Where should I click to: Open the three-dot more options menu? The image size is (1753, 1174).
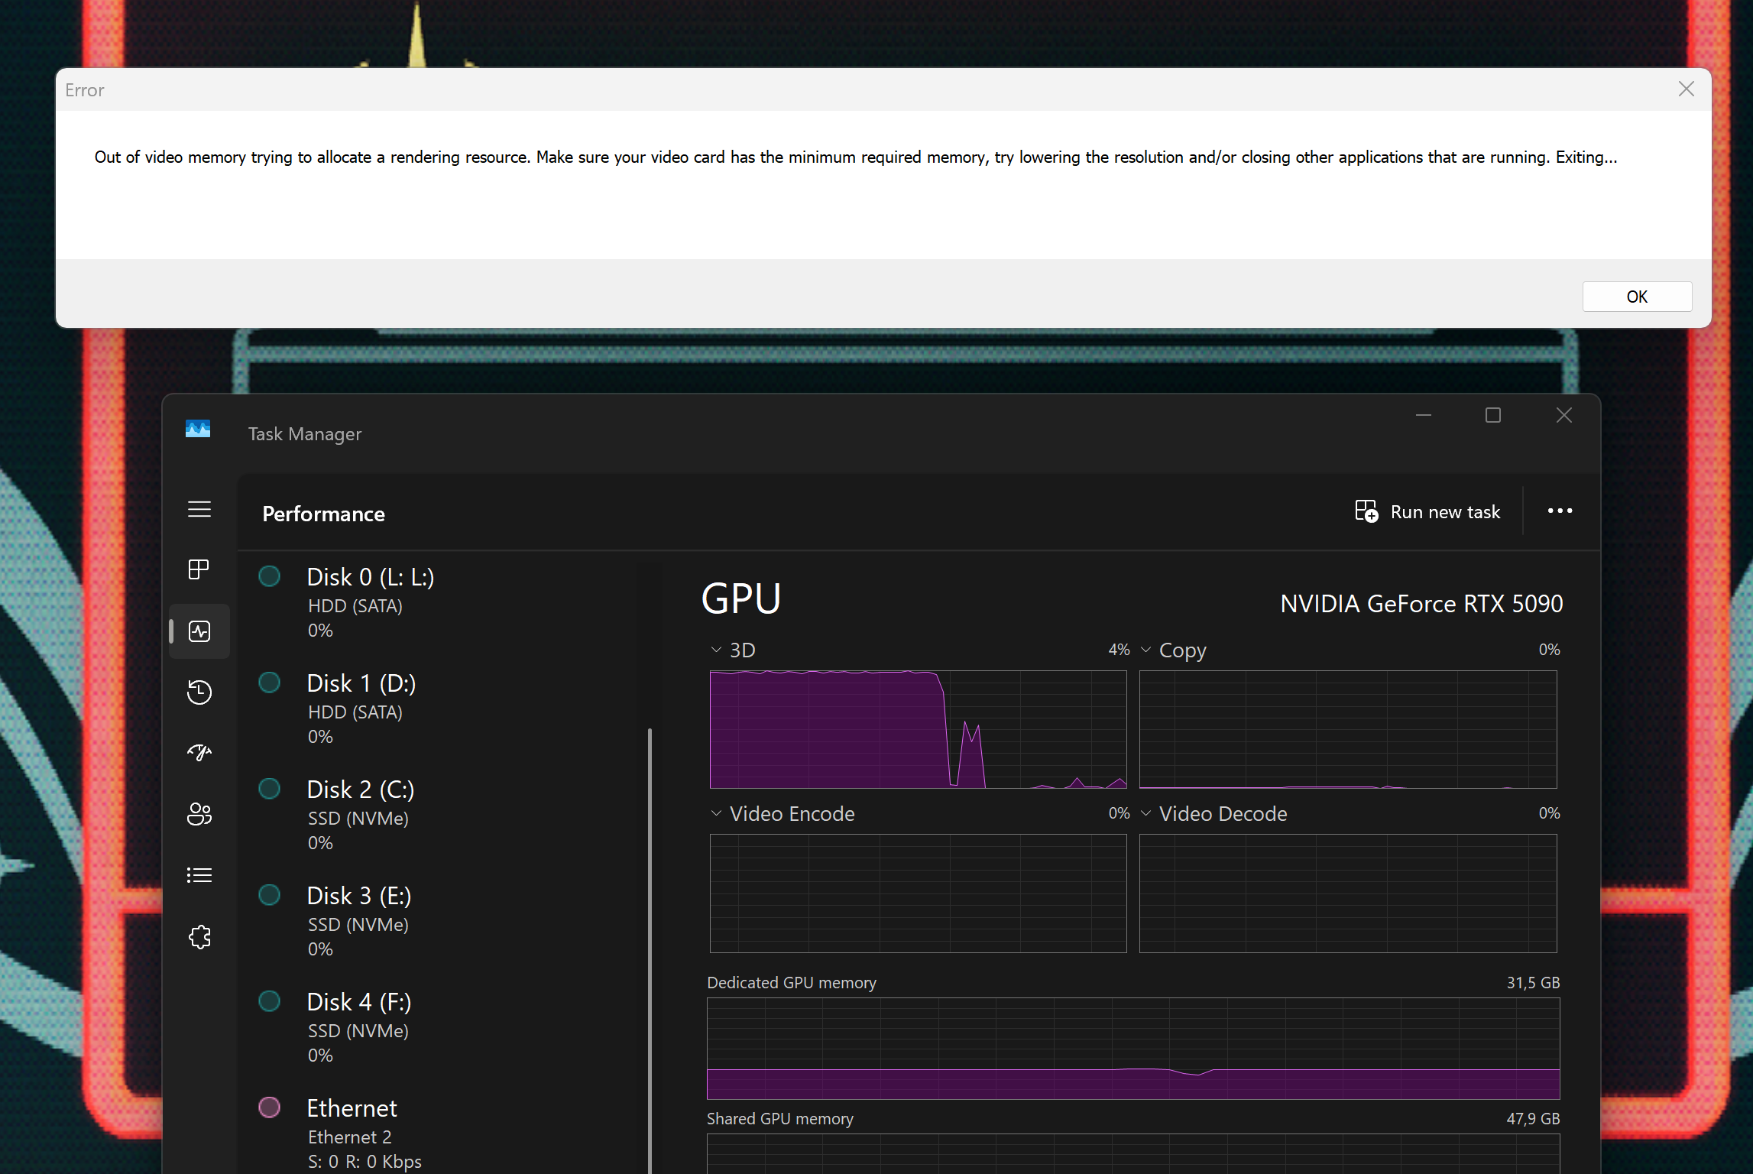pos(1560,511)
